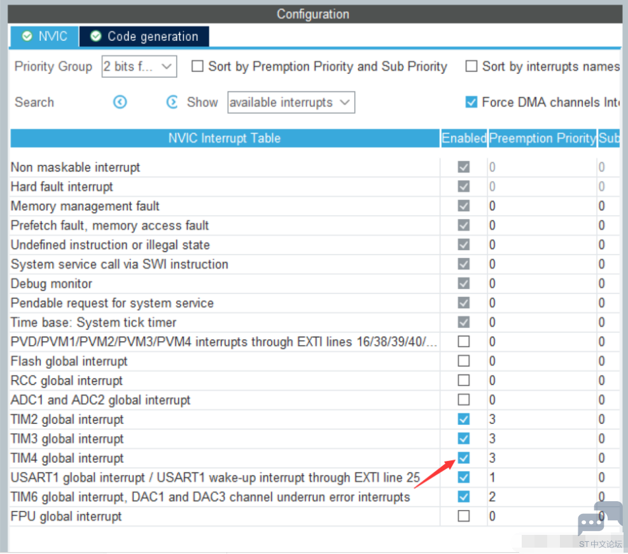Uncheck Force DMA channels option
Viewport: 628px width, 554px height.
(x=471, y=102)
